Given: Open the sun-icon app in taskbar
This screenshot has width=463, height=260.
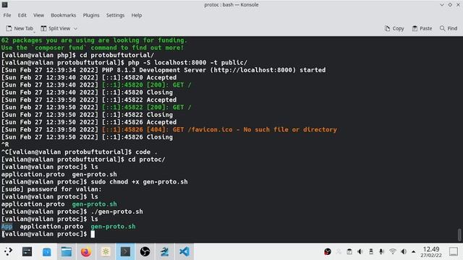Looking at the screenshot, I should pyautogui.click(x=106, y=251).
